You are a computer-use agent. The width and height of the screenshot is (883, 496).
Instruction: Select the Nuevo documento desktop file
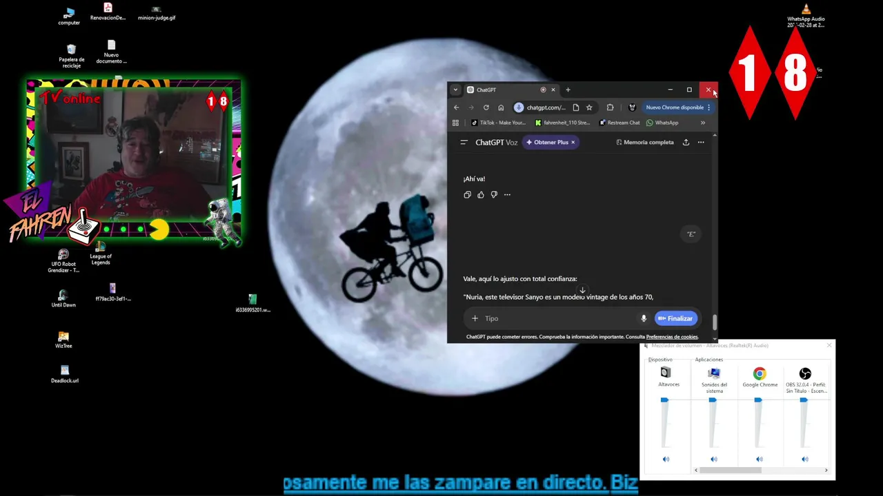tap(111, 52)
